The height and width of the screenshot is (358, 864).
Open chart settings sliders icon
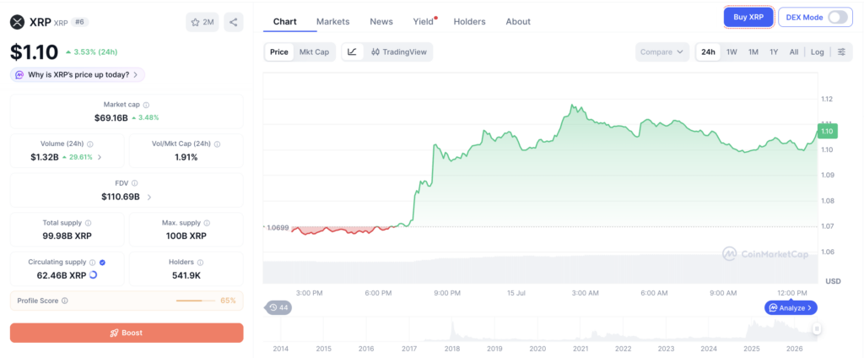(841, 52)
